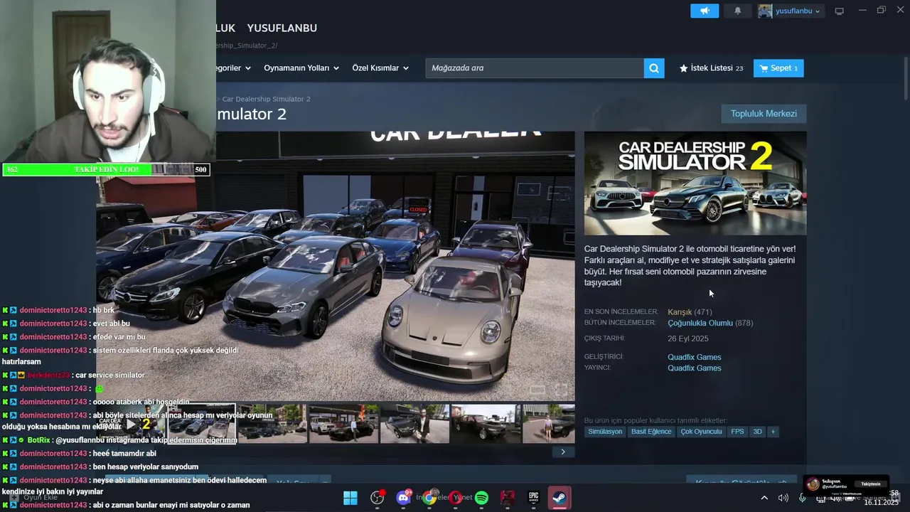Viewport: 910px width, 512px height.
Task: Click Quadfix Games next to Yayıncı
Action: click(694, 368)
